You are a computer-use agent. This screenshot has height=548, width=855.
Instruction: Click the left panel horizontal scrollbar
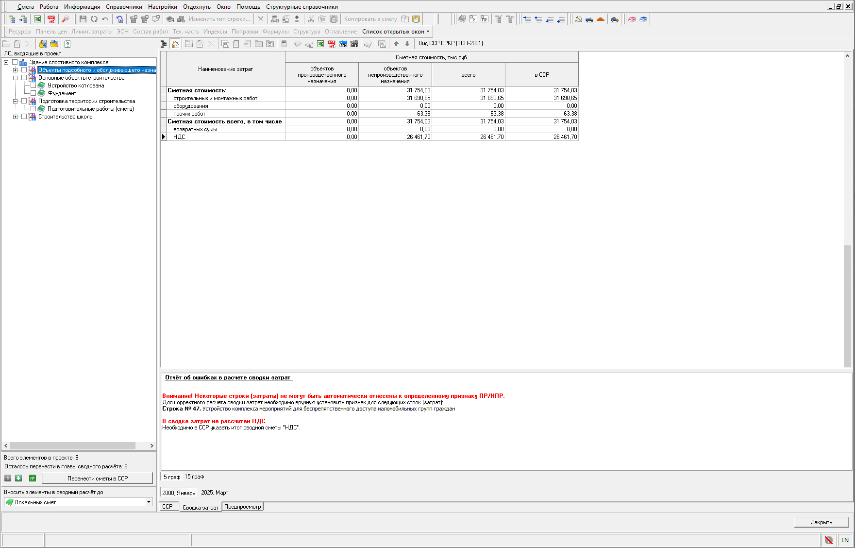pyautogui.click(x=73, y=445)
